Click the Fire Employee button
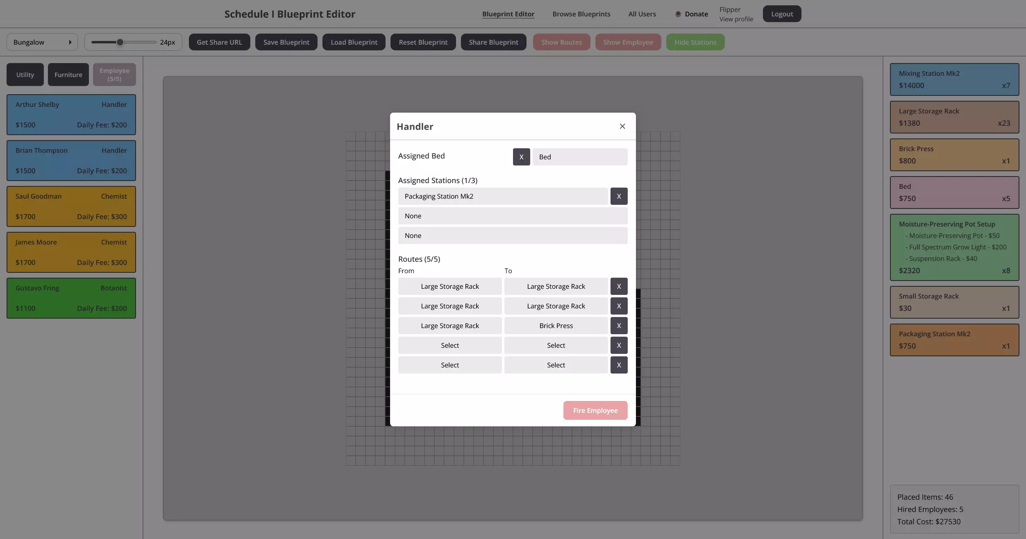 point(595,410)
